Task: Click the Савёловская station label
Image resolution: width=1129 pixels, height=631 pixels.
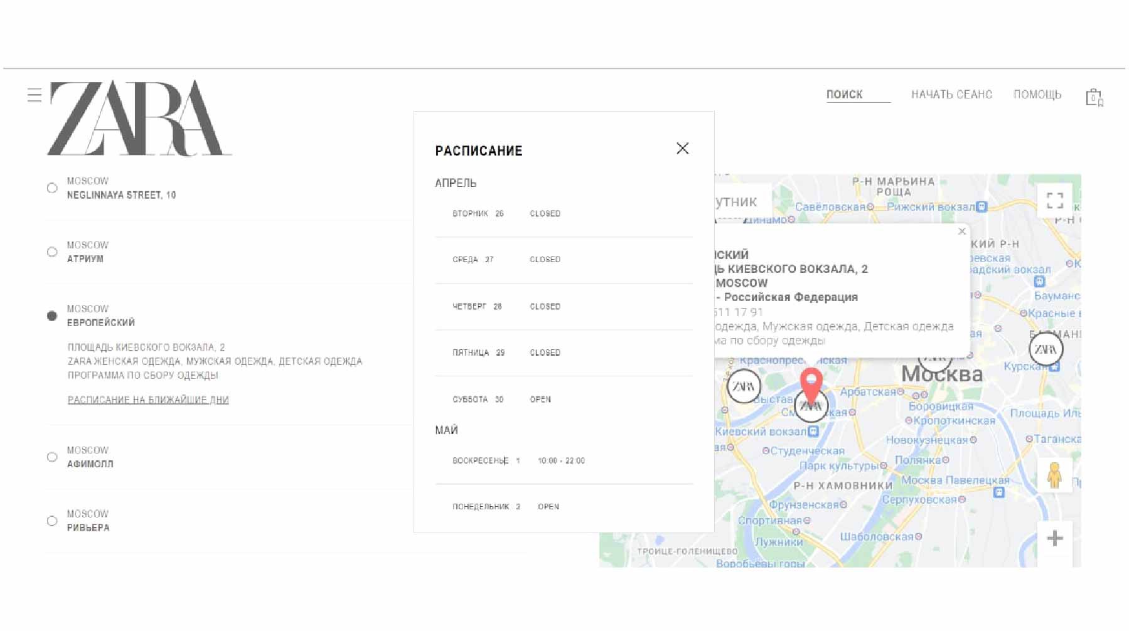Action: [x=831, y=207]
